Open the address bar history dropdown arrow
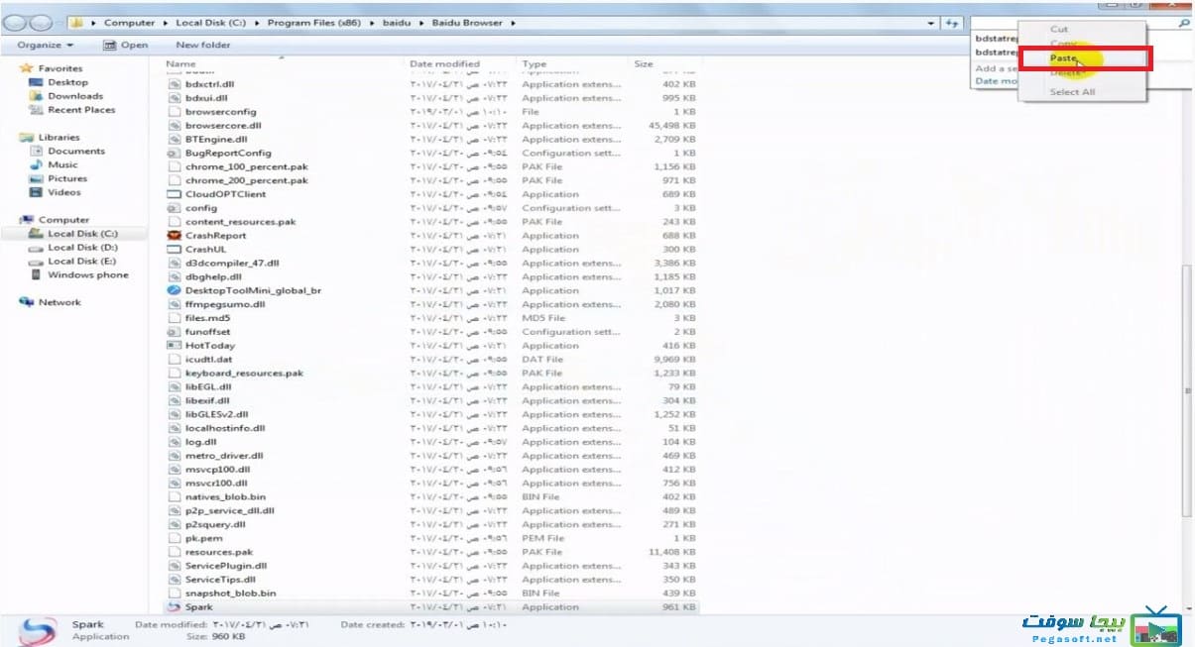The width and height of the screenshot is (1195, 647). click(931, 23)
